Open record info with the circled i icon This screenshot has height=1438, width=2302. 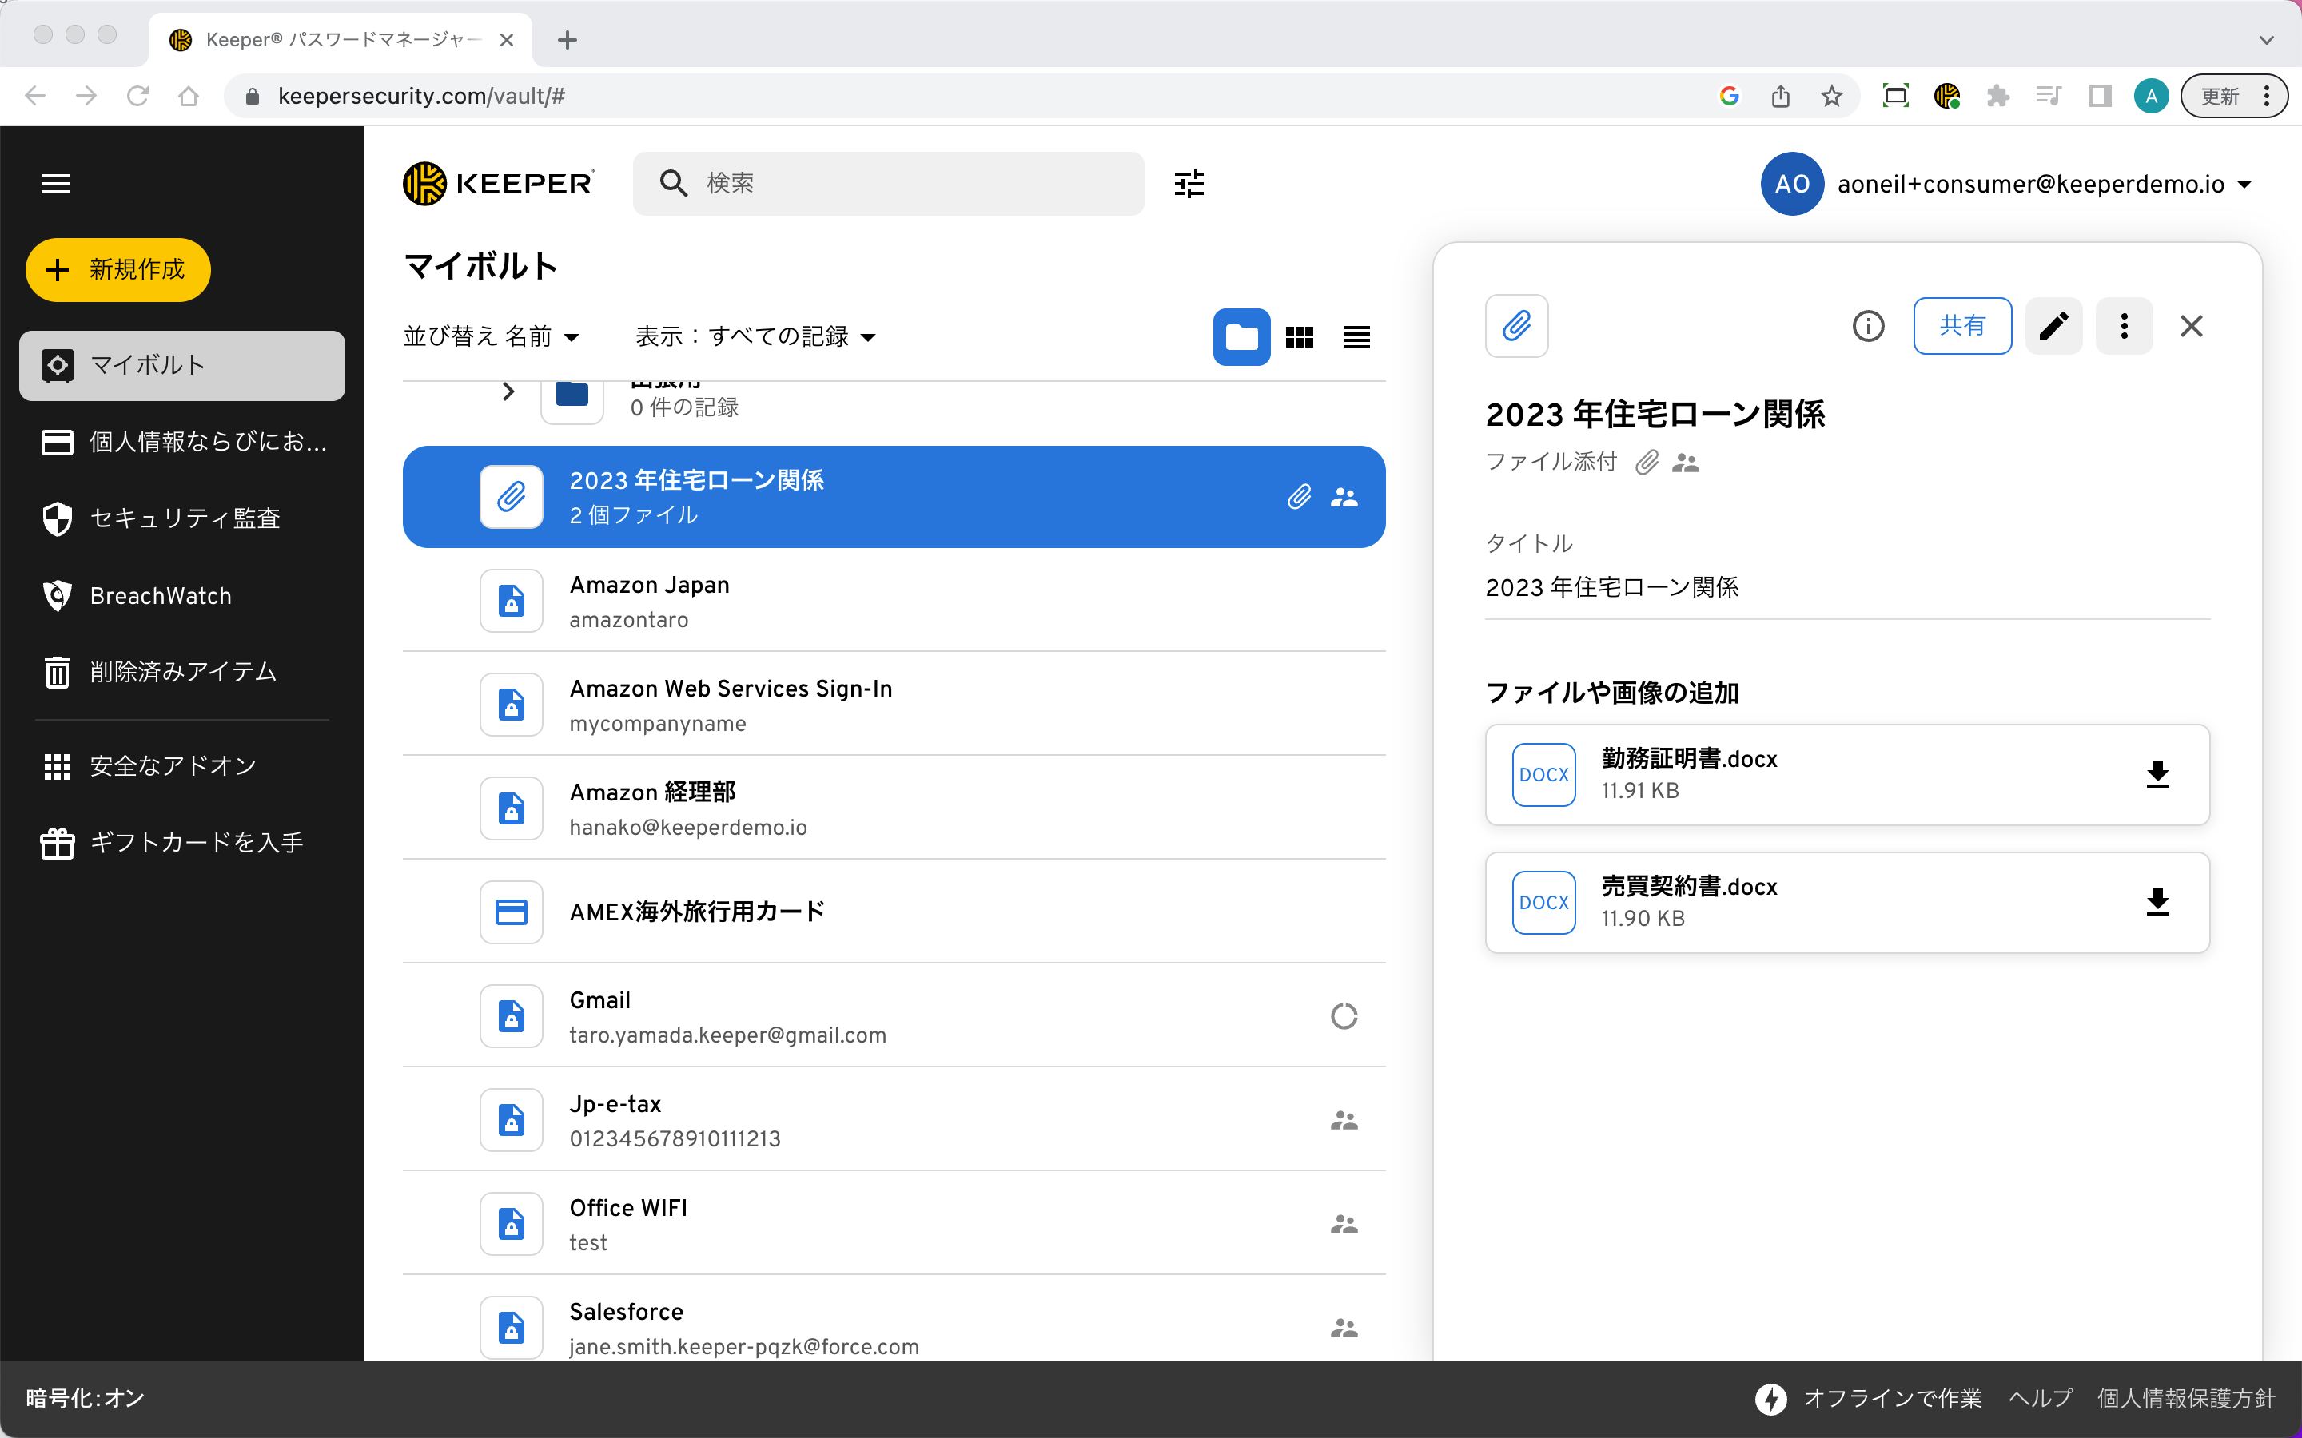coord(1868,326)
